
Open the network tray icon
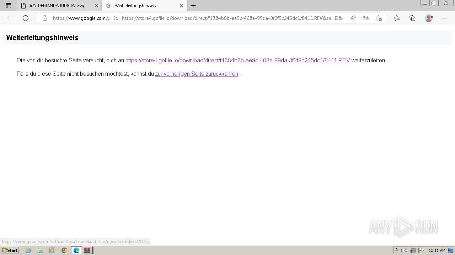(412, 250)
